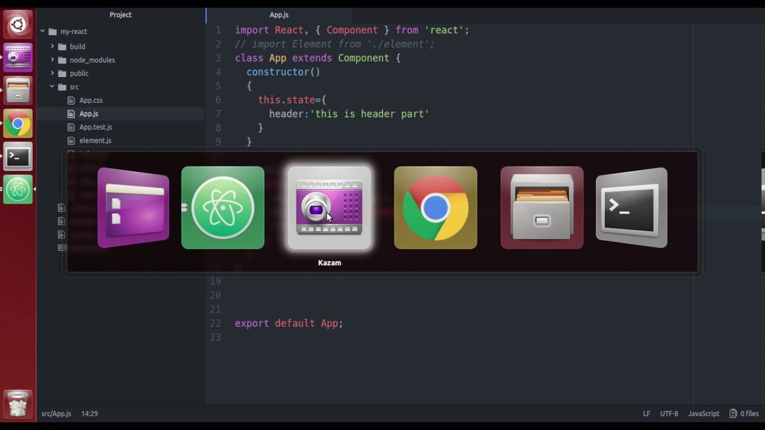Viewport: 765px width, 430px height.
Task: Change the UTF-8 encoding selector
Action: pos(669,413)
